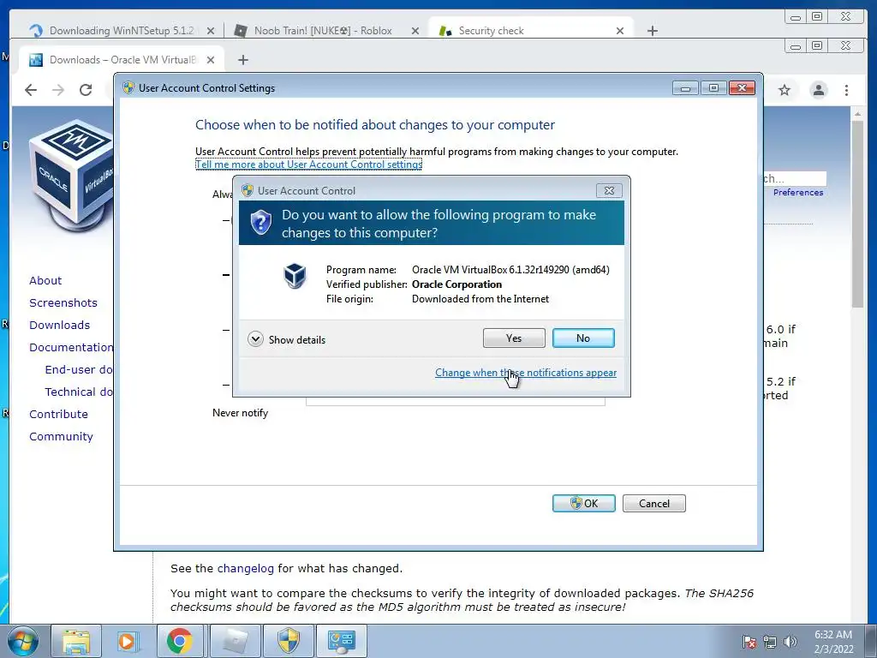Click Yes in the User Account Control prompt

514,338
